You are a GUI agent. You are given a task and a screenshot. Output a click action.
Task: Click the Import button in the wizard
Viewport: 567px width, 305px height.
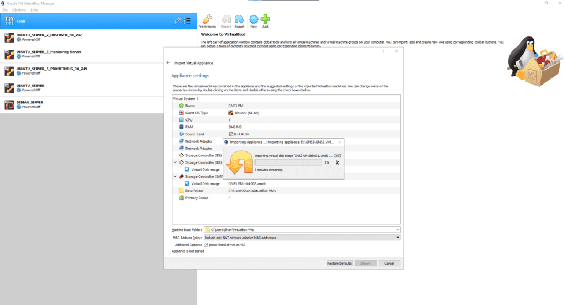[x=365, y=264]
